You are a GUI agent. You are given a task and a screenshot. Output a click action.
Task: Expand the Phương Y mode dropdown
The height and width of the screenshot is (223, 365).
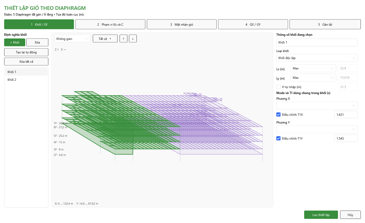coord(317,129)
